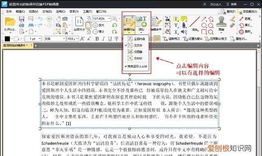Toggle the justified paragraph alignment button
Viewport: 262px width, 156px height.
[x=157, y=39]
